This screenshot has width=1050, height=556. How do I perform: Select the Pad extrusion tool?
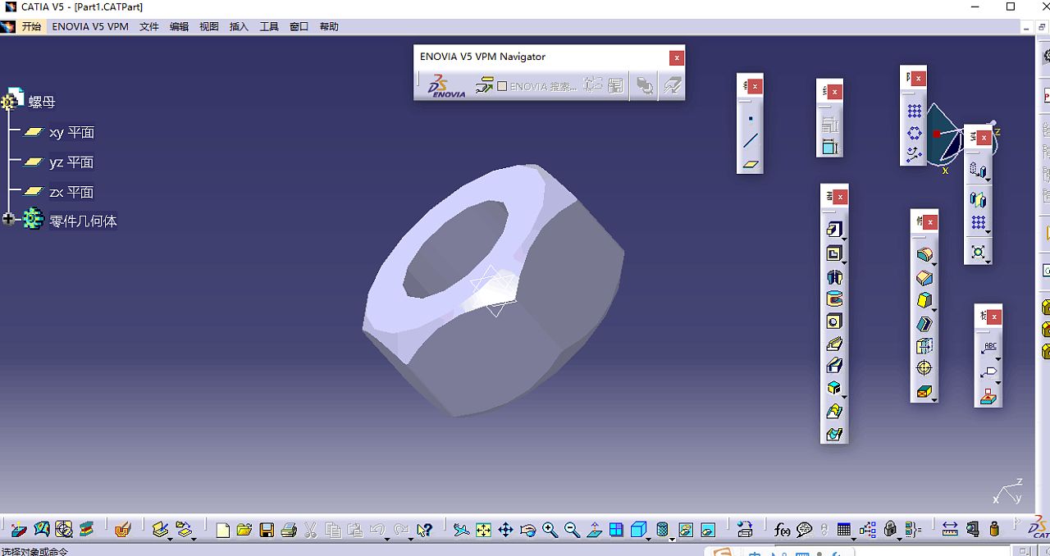833,230
